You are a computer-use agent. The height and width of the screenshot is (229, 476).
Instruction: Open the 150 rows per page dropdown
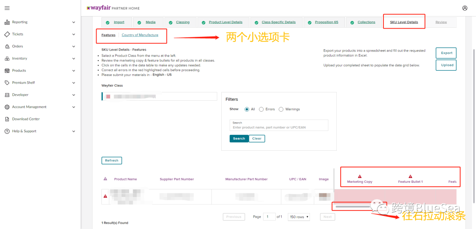click(299, 217)
